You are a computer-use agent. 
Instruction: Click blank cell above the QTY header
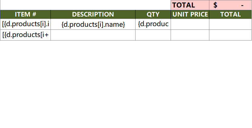pos(153,5)
